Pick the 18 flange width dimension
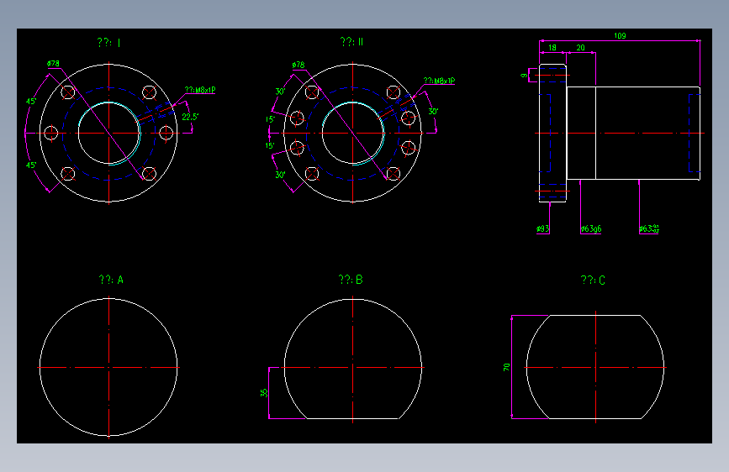 pyautogui.click(x=552, y=47)
